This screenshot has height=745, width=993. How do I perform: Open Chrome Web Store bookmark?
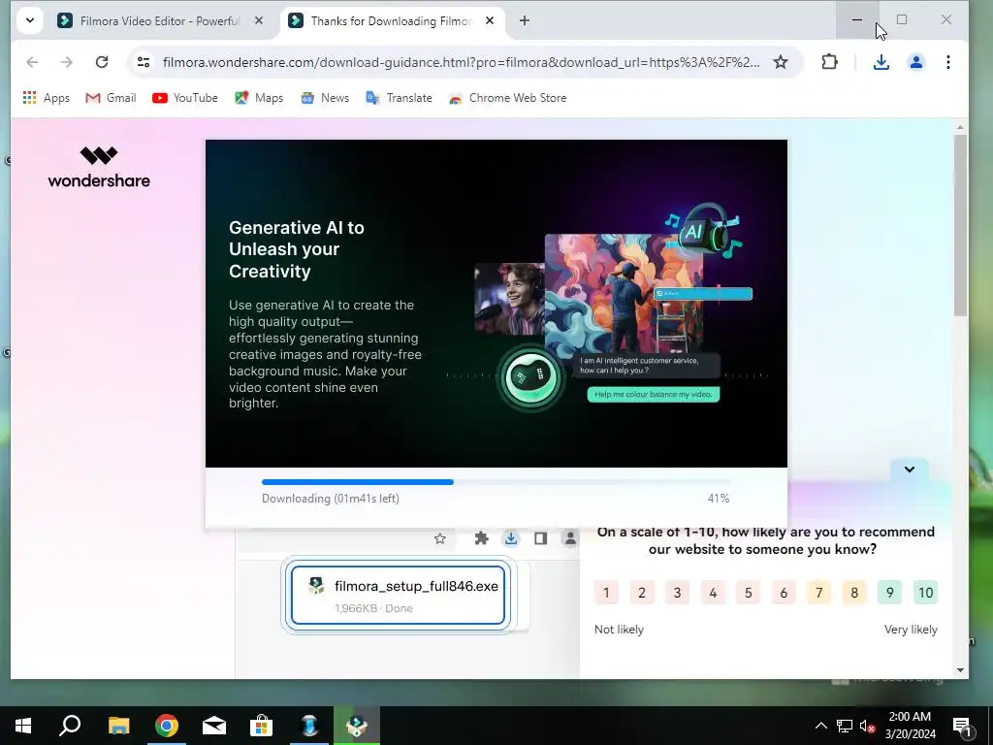(x=507, y=98)
